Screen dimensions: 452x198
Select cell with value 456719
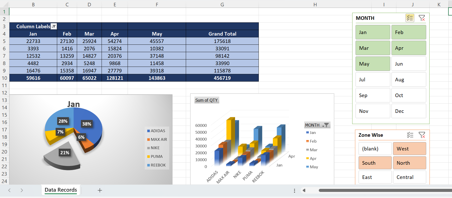222,78
